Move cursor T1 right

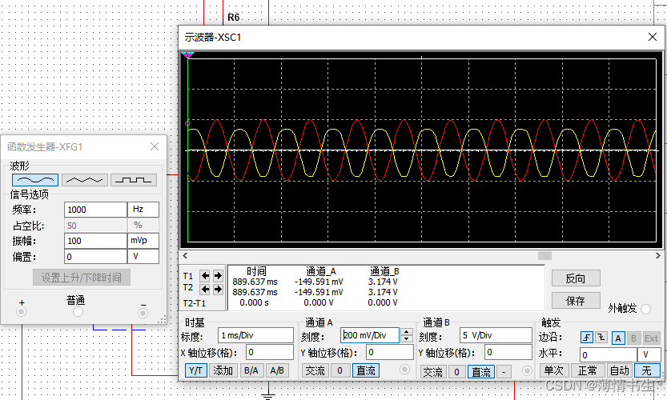pyautogui.click(x=218, y=276)
